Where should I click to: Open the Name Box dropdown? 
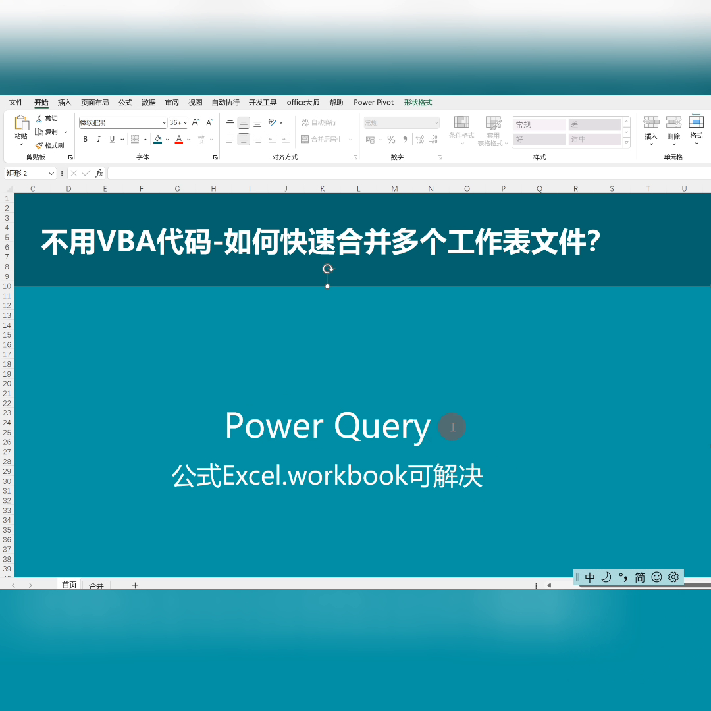click(x=51, y=174)
